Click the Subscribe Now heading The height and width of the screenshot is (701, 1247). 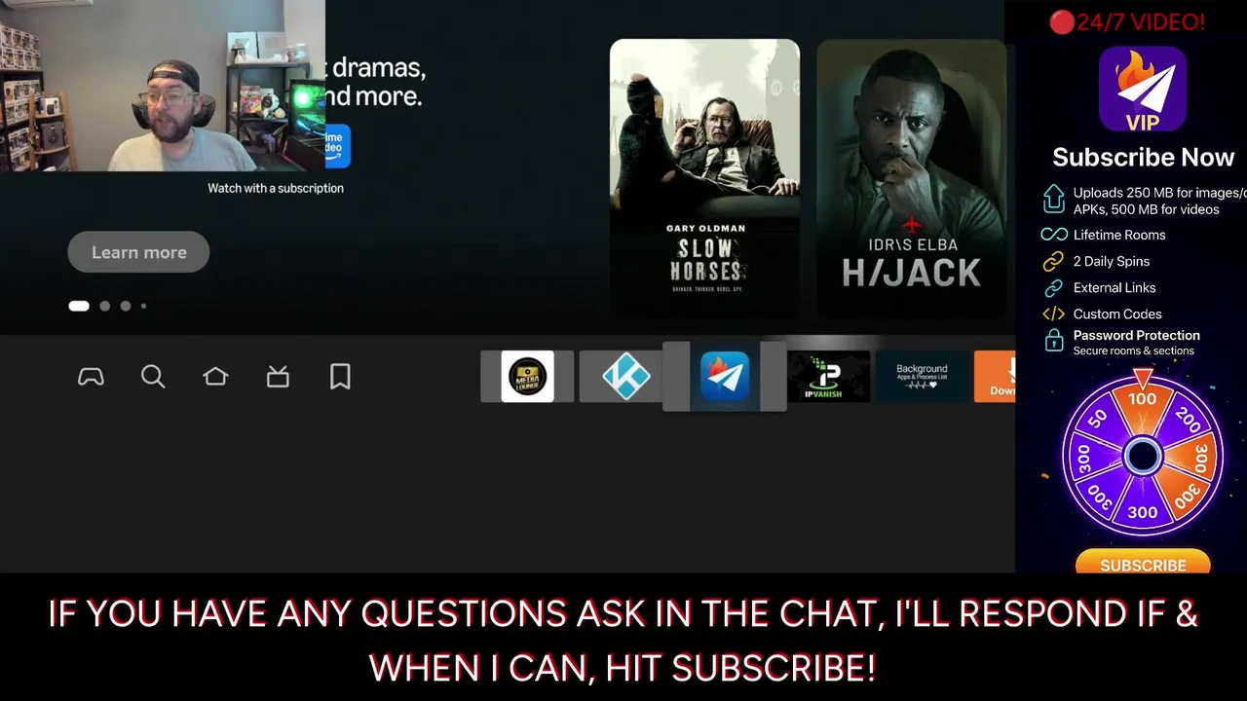1143,157
